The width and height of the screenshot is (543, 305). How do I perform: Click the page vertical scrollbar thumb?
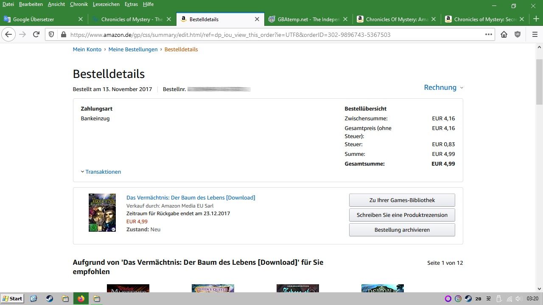tap(539, 82)
